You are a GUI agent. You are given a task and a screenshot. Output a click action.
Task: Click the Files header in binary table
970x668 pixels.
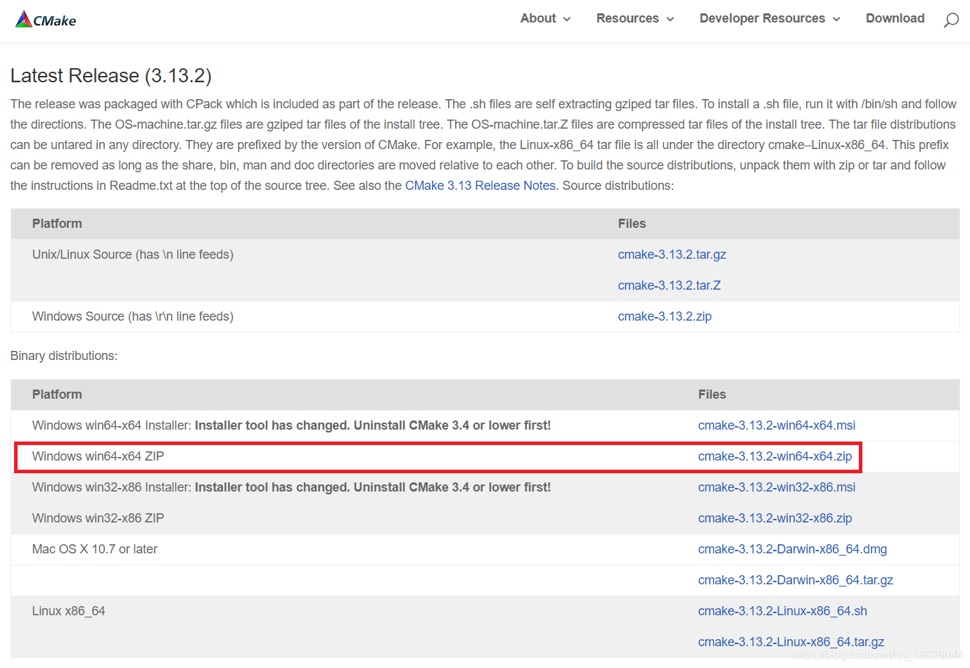point(712,394)
